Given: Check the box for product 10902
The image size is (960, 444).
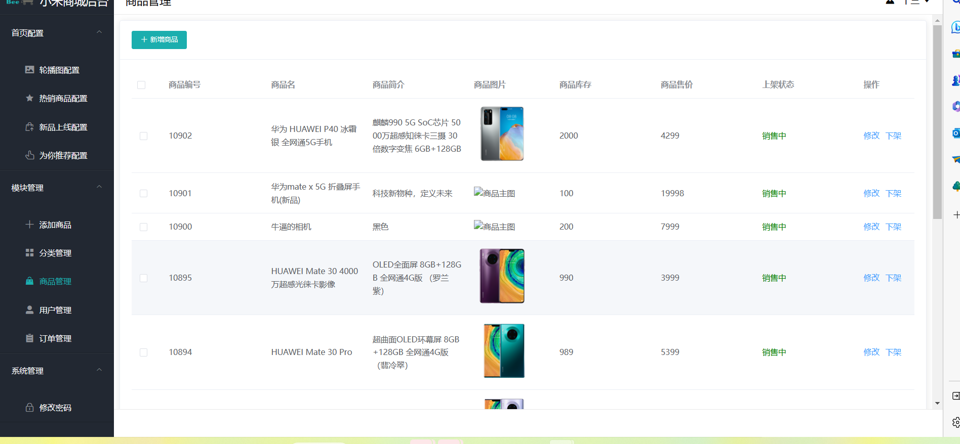Looking at the screenshot, I should tap(144, 136).
